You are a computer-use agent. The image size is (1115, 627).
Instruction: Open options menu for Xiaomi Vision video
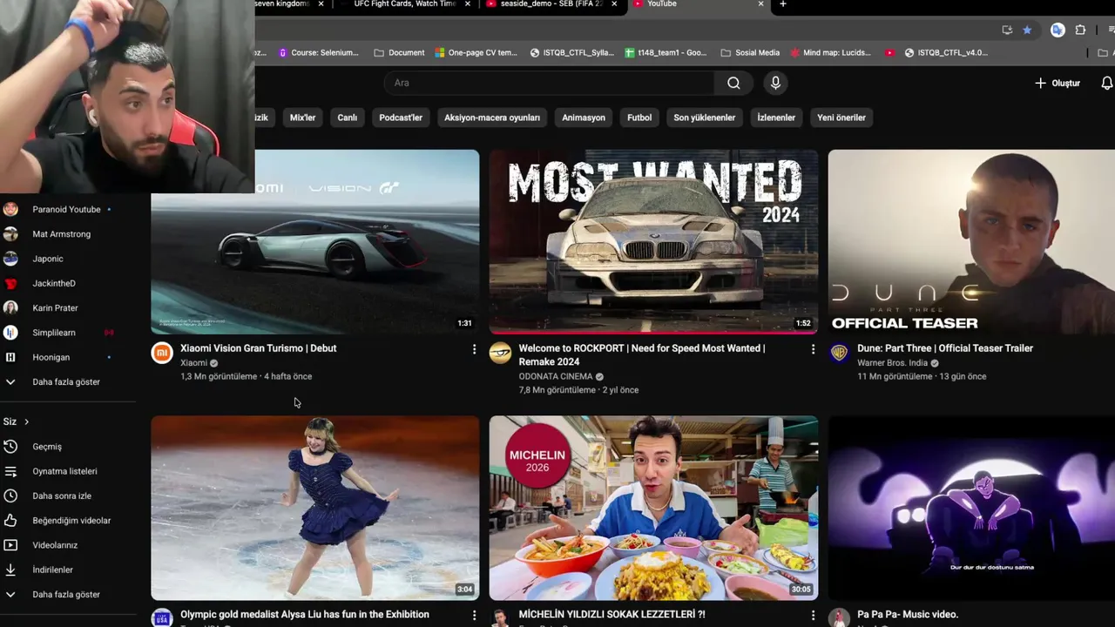pyautogui.click(x=474, y=349)
